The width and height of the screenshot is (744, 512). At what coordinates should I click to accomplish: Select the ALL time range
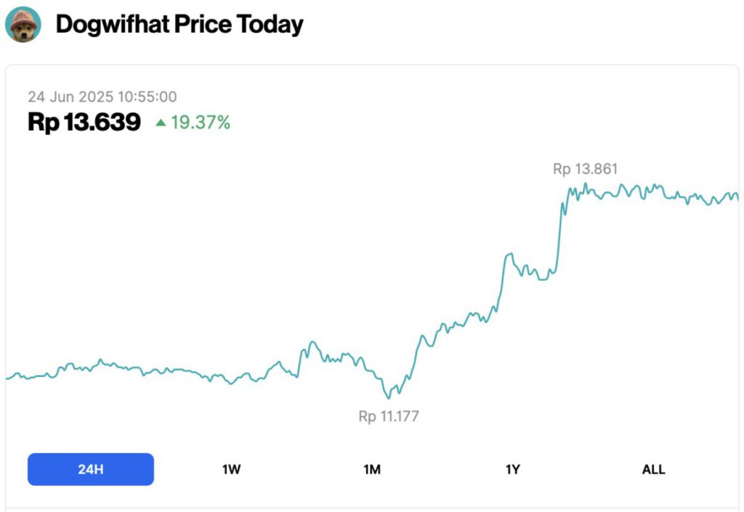pyautogui.click(x=653, y=469)
